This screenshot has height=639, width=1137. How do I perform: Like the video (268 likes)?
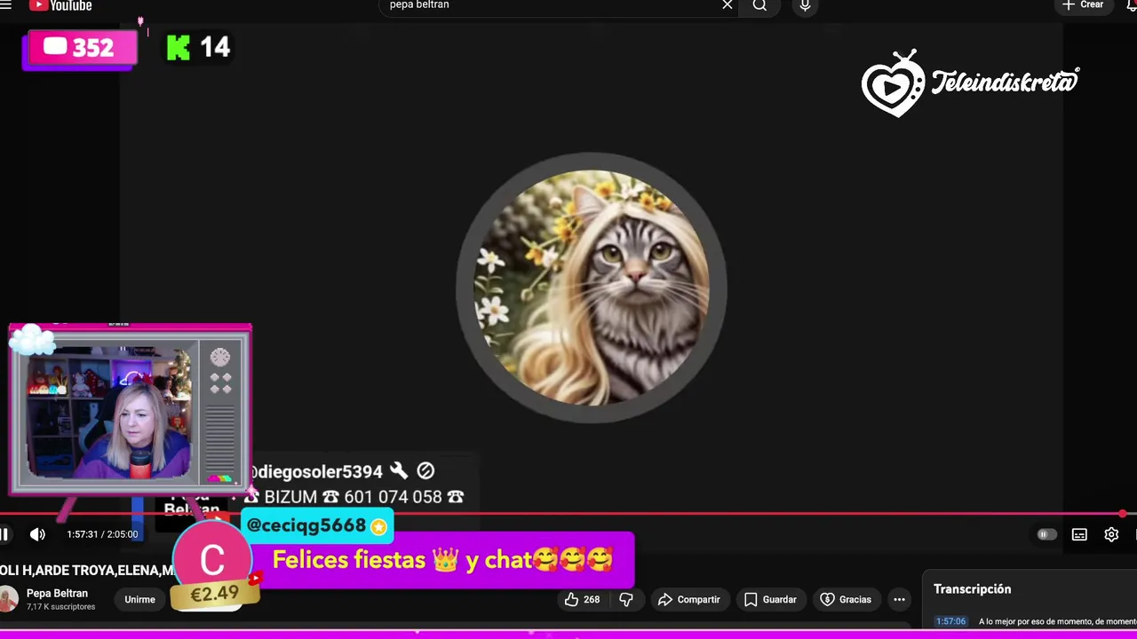tap(582, 600)
